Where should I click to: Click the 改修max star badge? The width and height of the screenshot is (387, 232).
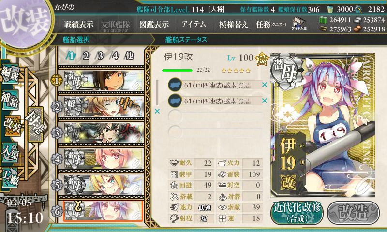coord(261,59)
